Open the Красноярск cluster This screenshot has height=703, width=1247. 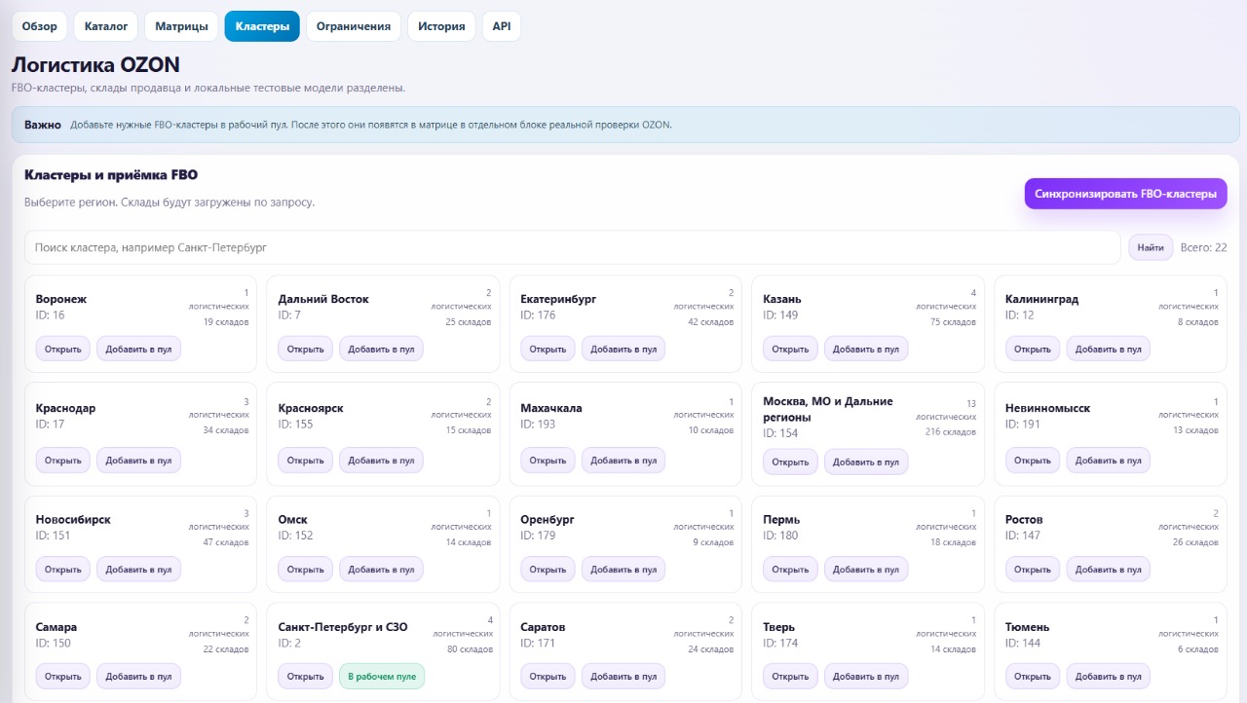pos(306,461)
